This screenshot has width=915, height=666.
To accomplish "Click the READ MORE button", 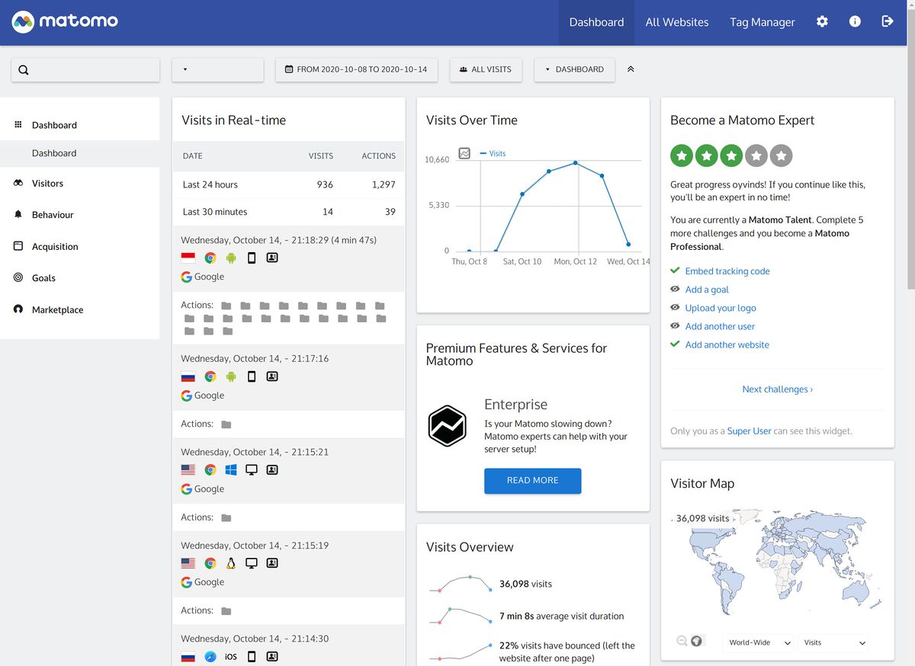I will (x=533, y=481).
